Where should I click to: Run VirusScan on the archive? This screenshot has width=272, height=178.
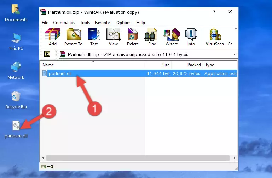215,37
